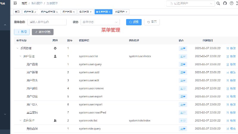Open the GitHub source link icon
The image size is (238, 134).
point(225,3)
